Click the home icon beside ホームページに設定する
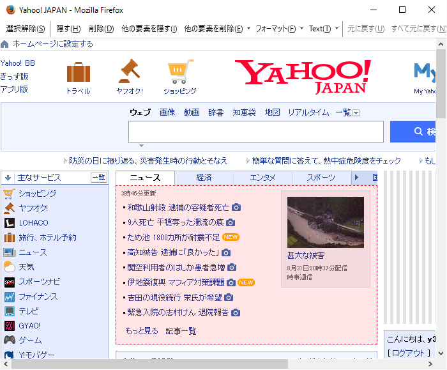This screenshot has width=447, height=370. 5,44
